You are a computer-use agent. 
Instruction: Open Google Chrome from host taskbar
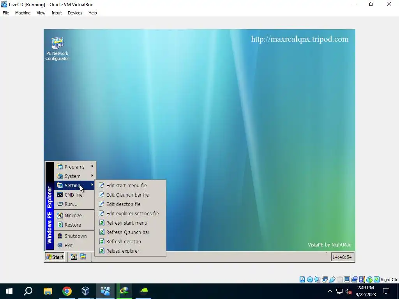coord(67,291)
